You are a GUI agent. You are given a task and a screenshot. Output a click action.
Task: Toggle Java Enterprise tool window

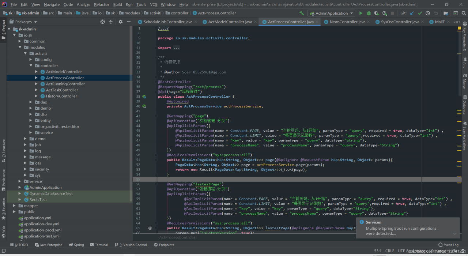[x=48, y=245]
